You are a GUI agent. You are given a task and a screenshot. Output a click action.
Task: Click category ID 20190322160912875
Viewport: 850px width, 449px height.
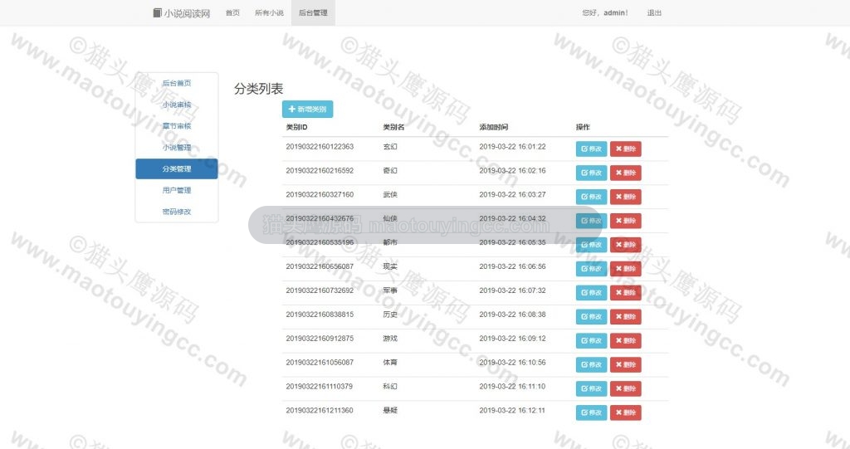point(320,338)
